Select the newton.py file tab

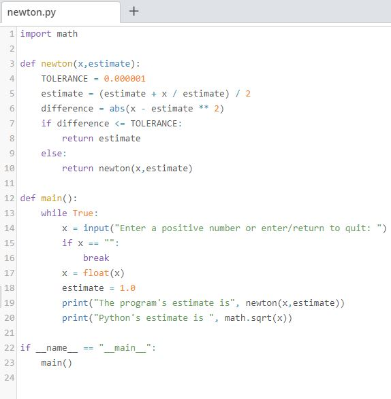(61, 12)
